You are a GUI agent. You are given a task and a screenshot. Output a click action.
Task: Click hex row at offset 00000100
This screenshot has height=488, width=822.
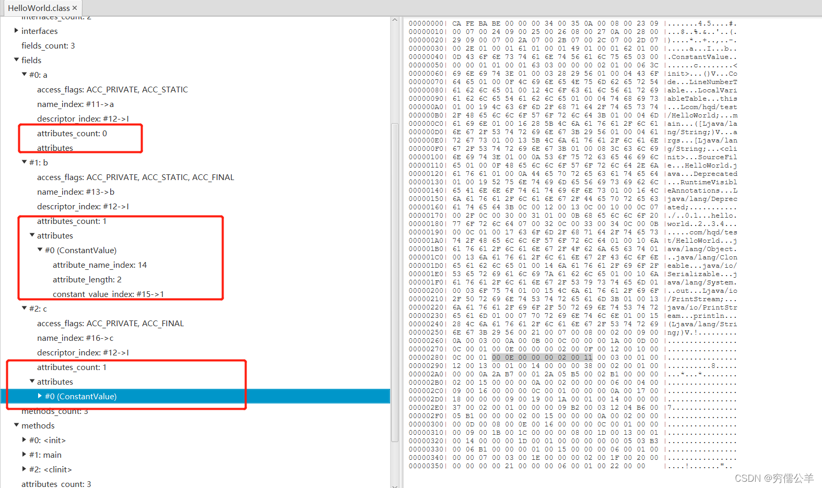pyautogui.click(x=573, y=157)
